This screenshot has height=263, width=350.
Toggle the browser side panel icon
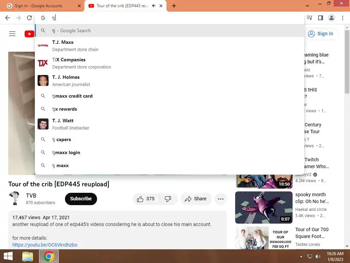pyautogui.click(x=321, y=18)
